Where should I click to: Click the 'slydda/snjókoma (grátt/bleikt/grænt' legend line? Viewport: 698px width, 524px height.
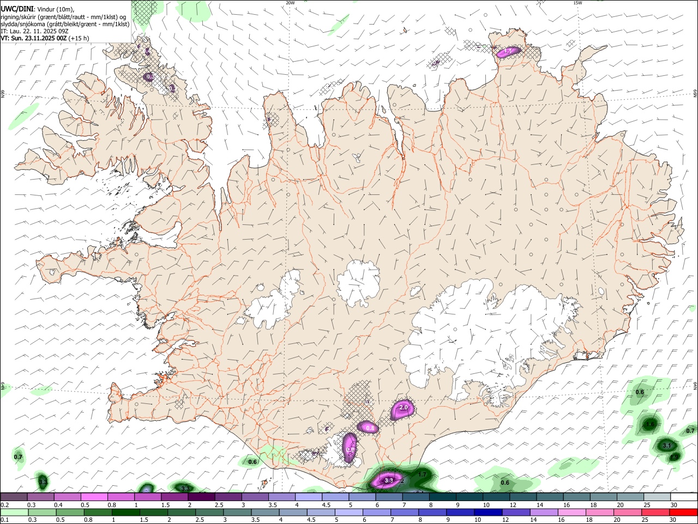coord(65,24)
